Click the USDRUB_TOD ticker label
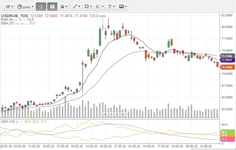The image size is (236, 150). pyautogui.click(x=15, y=16)
